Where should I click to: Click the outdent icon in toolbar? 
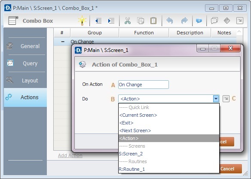(98, 21)
